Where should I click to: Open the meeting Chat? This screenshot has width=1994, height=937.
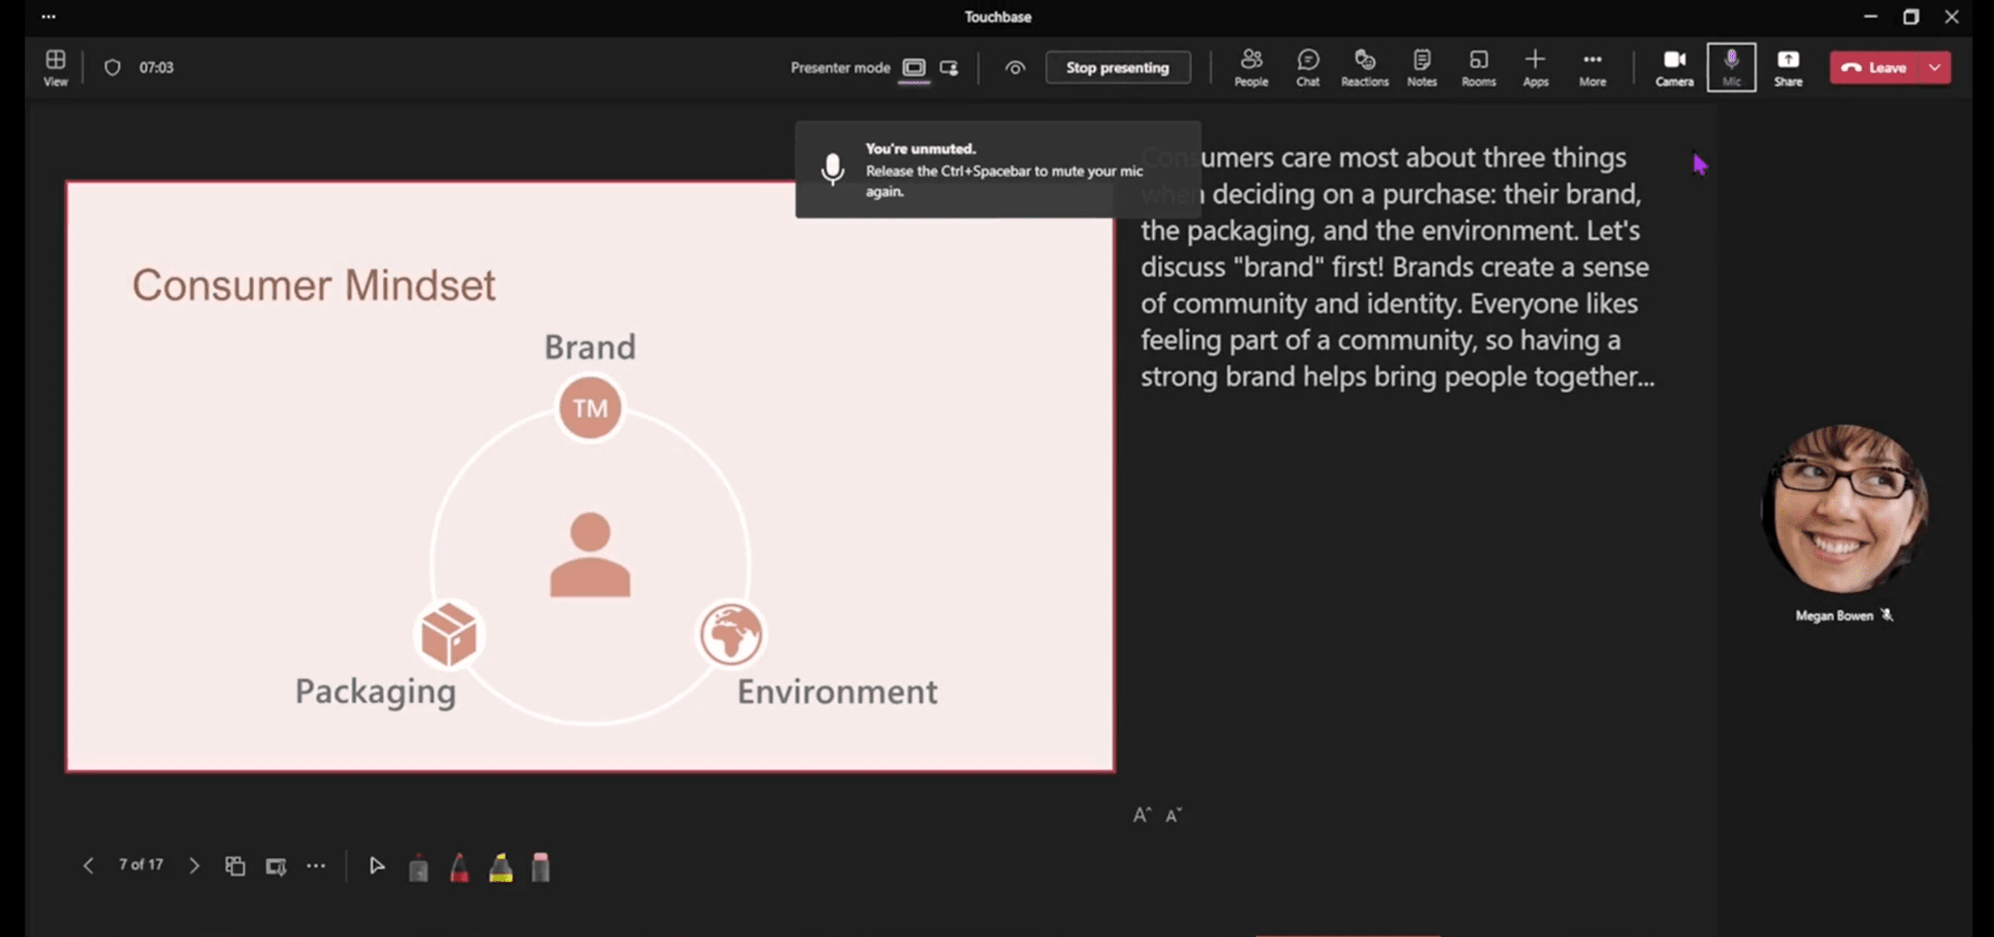click(1307, 68)
